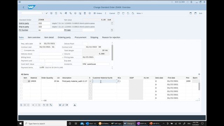
Task: Click the document flow hierarchy icon
Action: [x=71, y=13]
